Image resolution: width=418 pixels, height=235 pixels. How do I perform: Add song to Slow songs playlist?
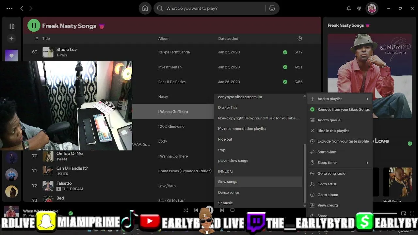pyautogui.click(x=258, y=182)
